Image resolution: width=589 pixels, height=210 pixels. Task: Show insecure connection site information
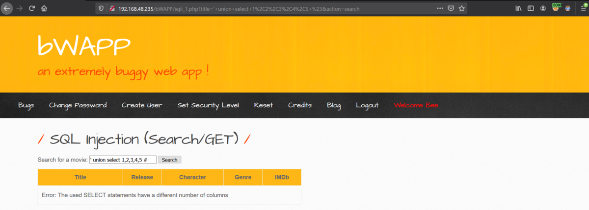click(x=112, y=8)
